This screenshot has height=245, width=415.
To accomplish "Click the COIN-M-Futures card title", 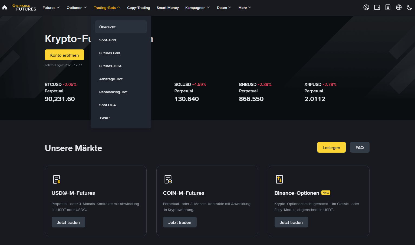I will (184, 193).
